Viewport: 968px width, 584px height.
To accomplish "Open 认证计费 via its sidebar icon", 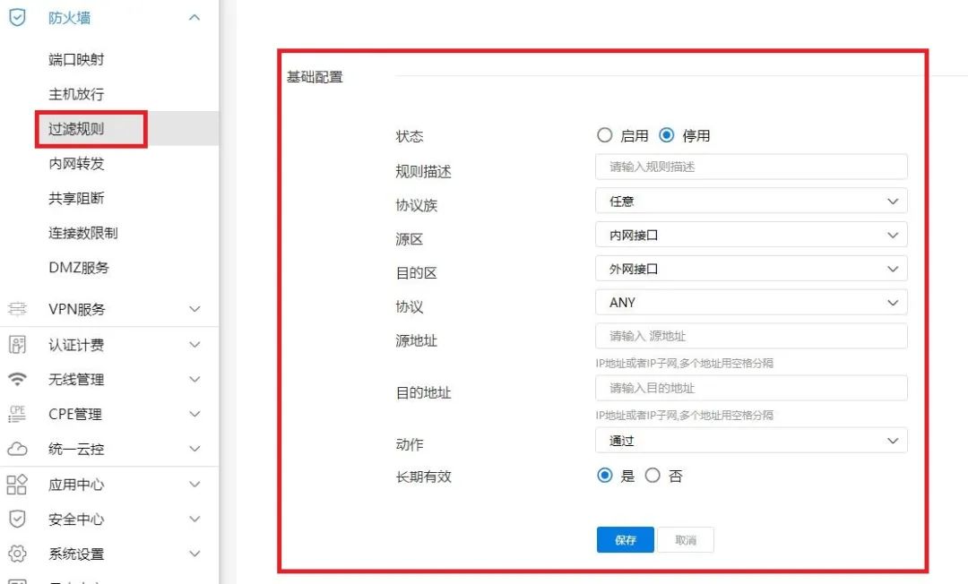I will tap(16, 344).
